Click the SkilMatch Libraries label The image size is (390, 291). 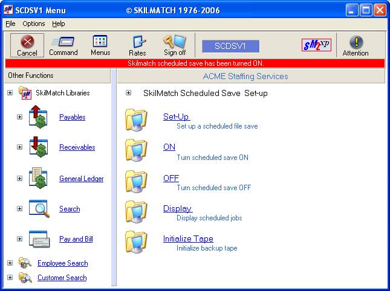(x=63, y=93)
